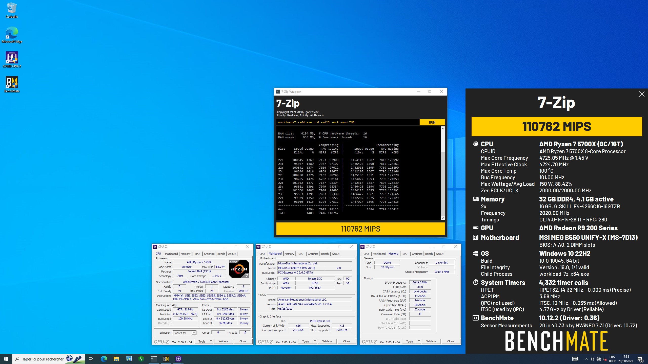The height and width of the screenshot is (364, 648).
Task: Click the Windows Start button
Action: coord(6,359)
